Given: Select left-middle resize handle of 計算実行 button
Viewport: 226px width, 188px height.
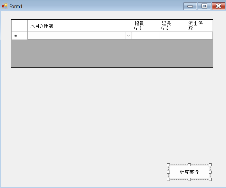Looking at the screenshot, I should (x=168, y=172).
